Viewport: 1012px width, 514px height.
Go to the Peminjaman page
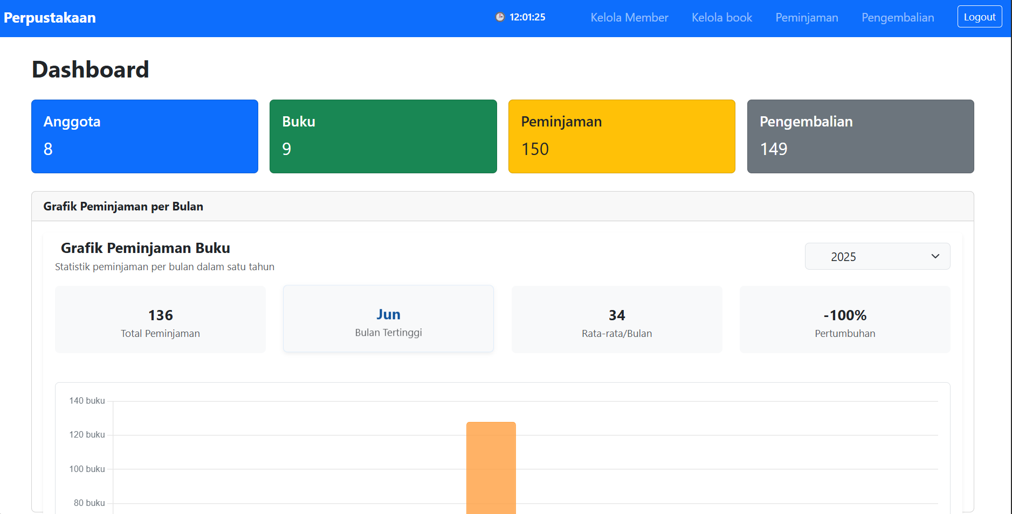[x=807, y=18]
